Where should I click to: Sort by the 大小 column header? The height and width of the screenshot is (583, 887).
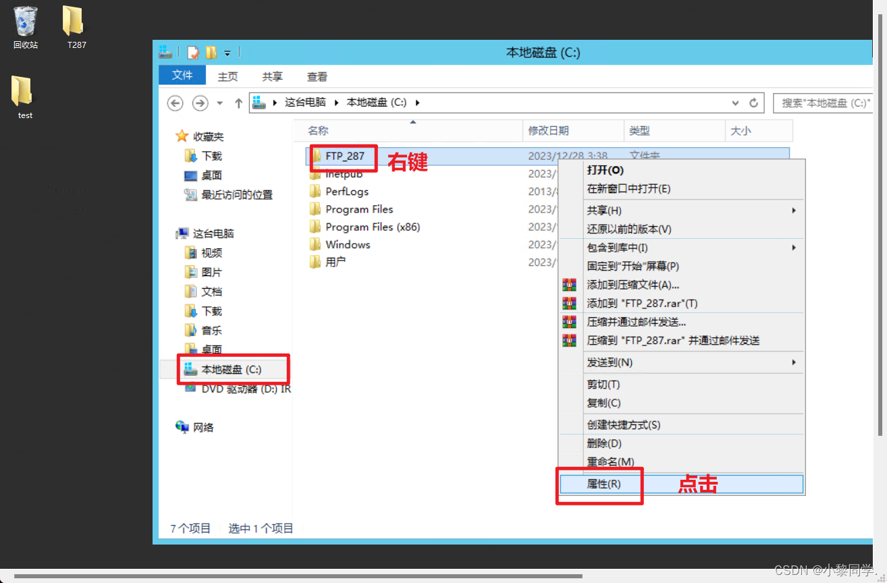(759, 131)
